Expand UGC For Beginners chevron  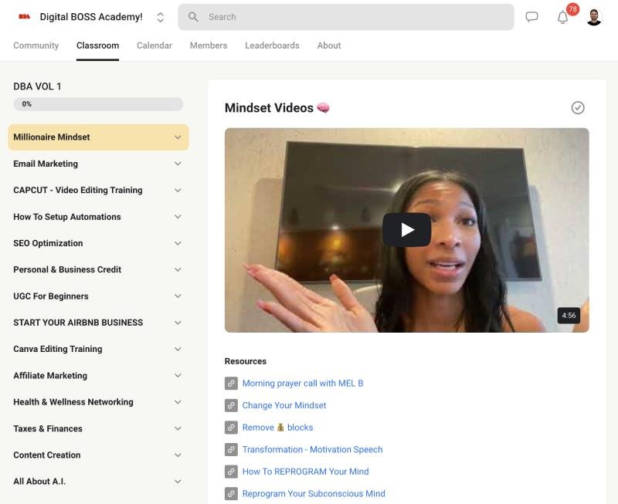tap(178, 296)
